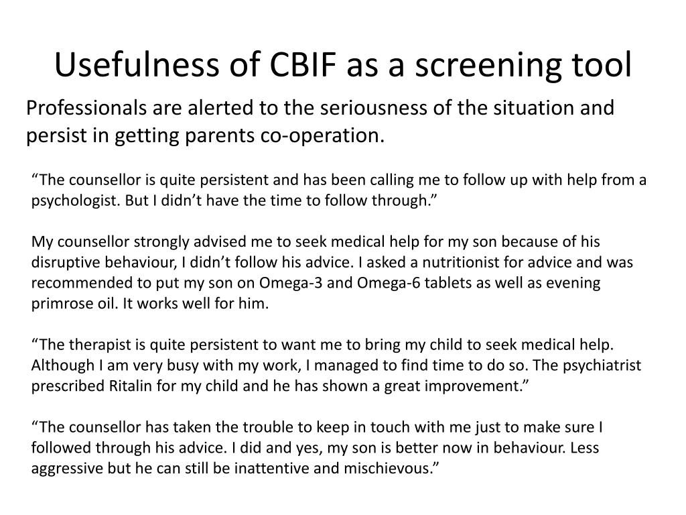Viewport: 686px width, 515px height.
Task: Click the line starting "My counsellor strongly advised"
Action: (316, 241)
